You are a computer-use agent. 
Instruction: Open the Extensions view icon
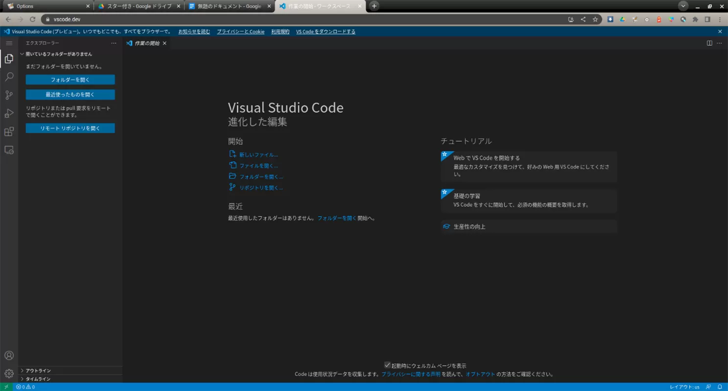click(9, 131)
